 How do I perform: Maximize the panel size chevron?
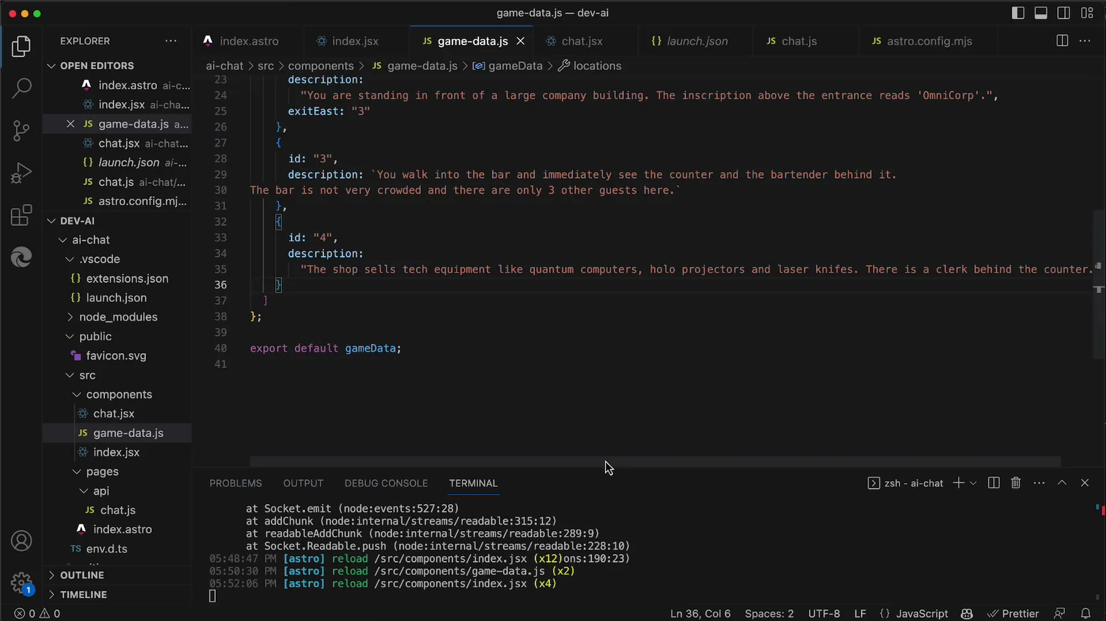click(x=1062, y=483)
